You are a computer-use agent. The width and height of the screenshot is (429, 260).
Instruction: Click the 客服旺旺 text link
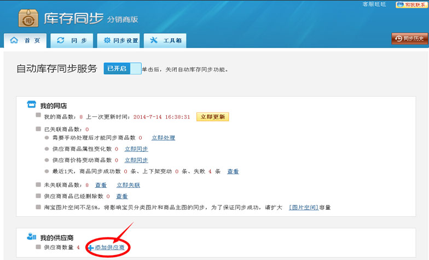(x=374, y=4)
